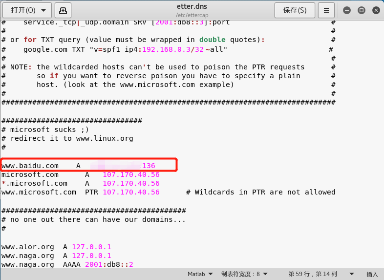Screen dimensions: 384x280
Task: Click the word NOTE in the comment block
Action: (x=19, y=67)
